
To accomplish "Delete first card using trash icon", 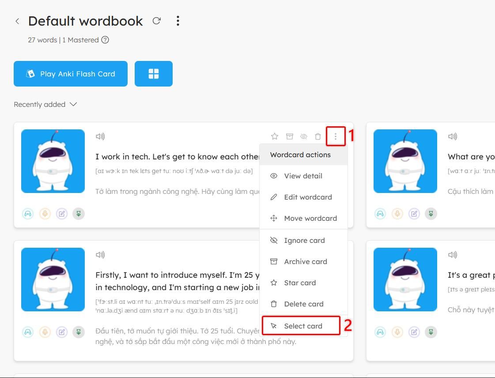I will tap(318, 136).
